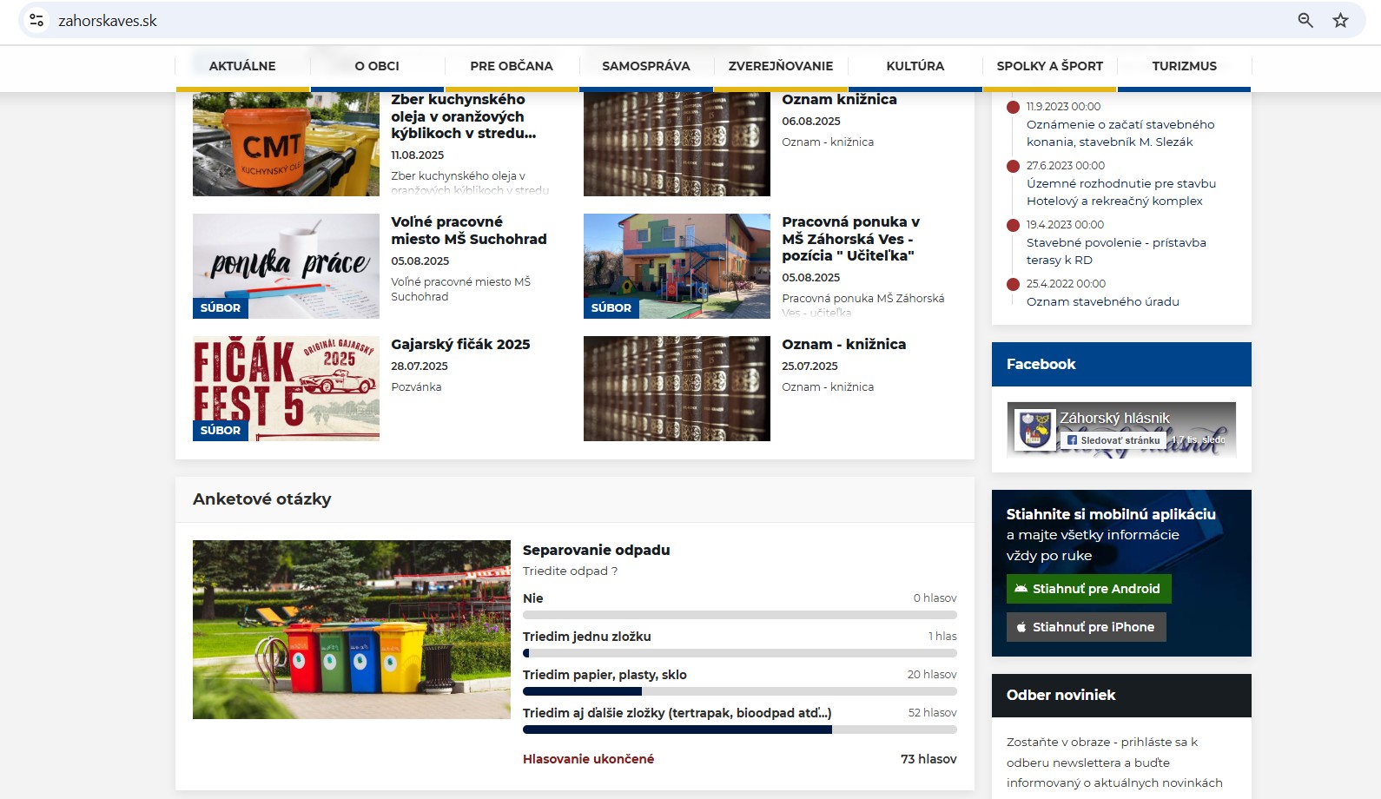This screenshot has width=1381, height=799.
Task: Open the AKTUÁLNE menu
Action: pyautogui.click(x=242, y=66)
